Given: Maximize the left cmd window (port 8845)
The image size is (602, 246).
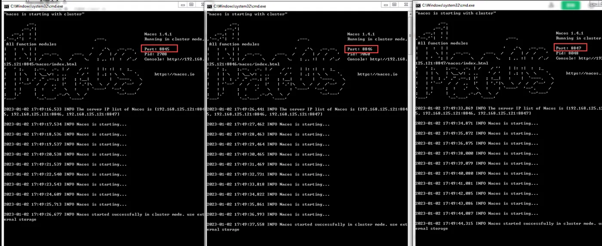Looking at the screenshot, I should [x=191, y=4].
